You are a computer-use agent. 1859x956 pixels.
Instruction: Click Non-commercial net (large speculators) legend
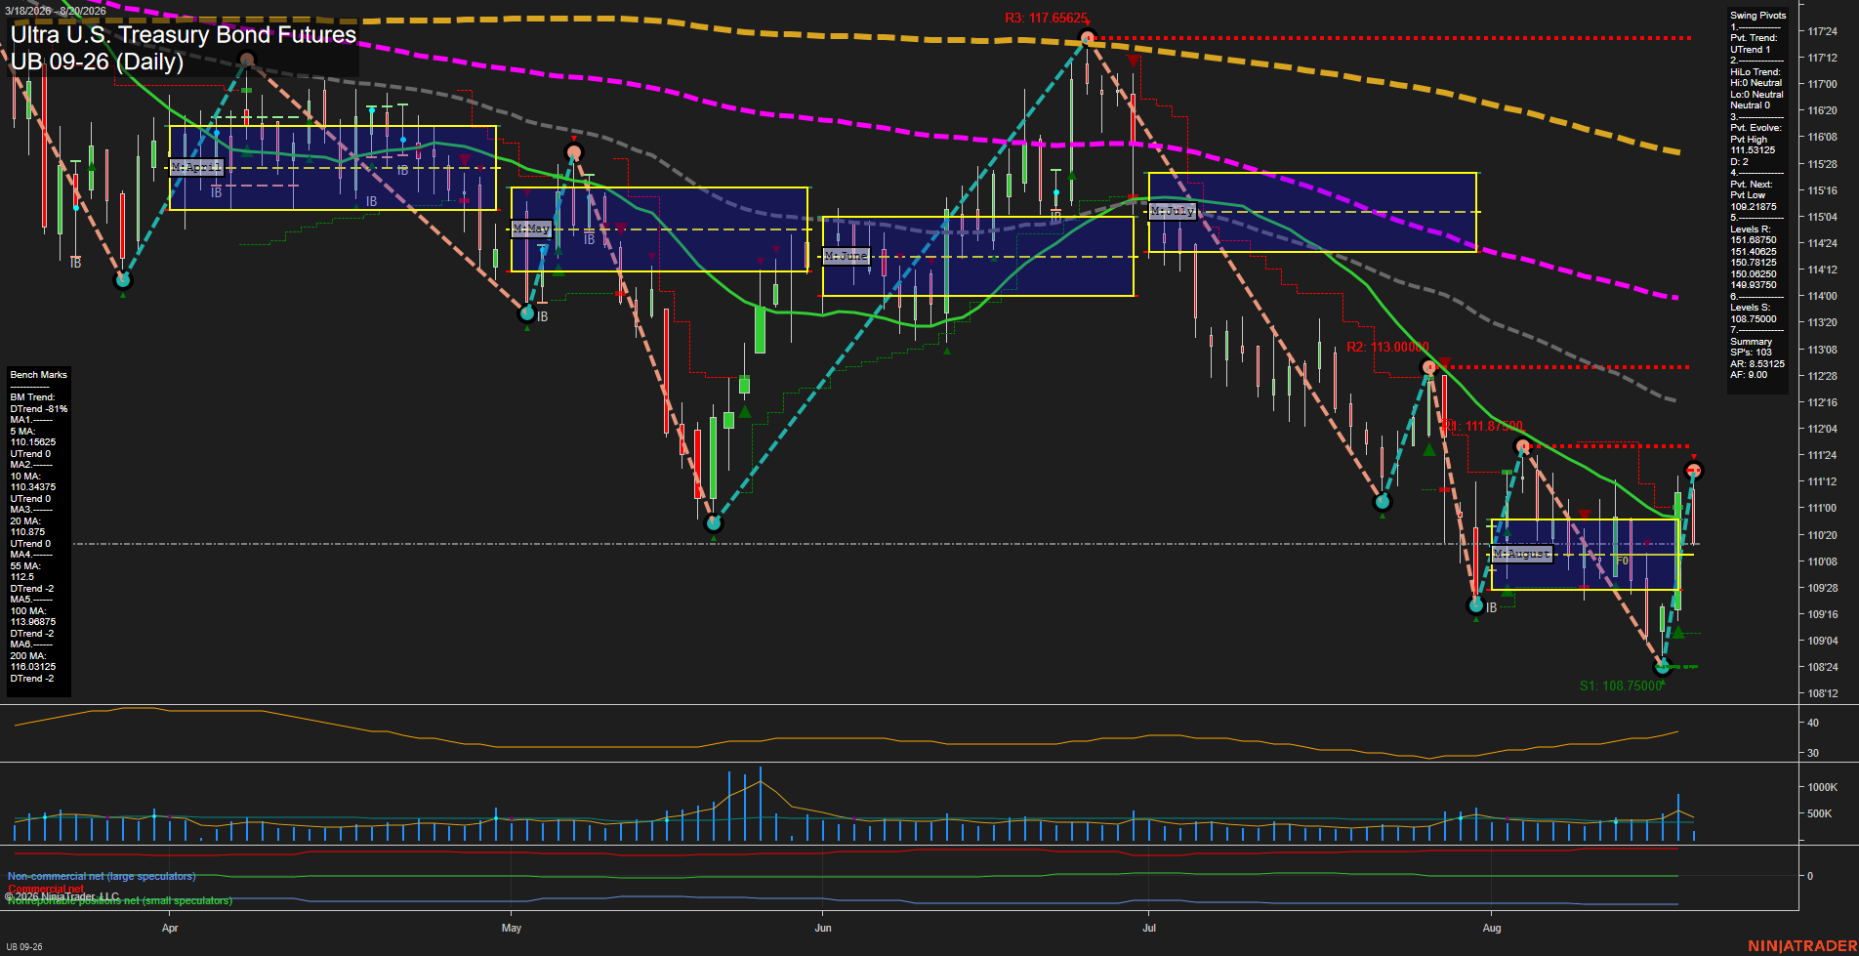pyautogui.click(x=102, y=877)
